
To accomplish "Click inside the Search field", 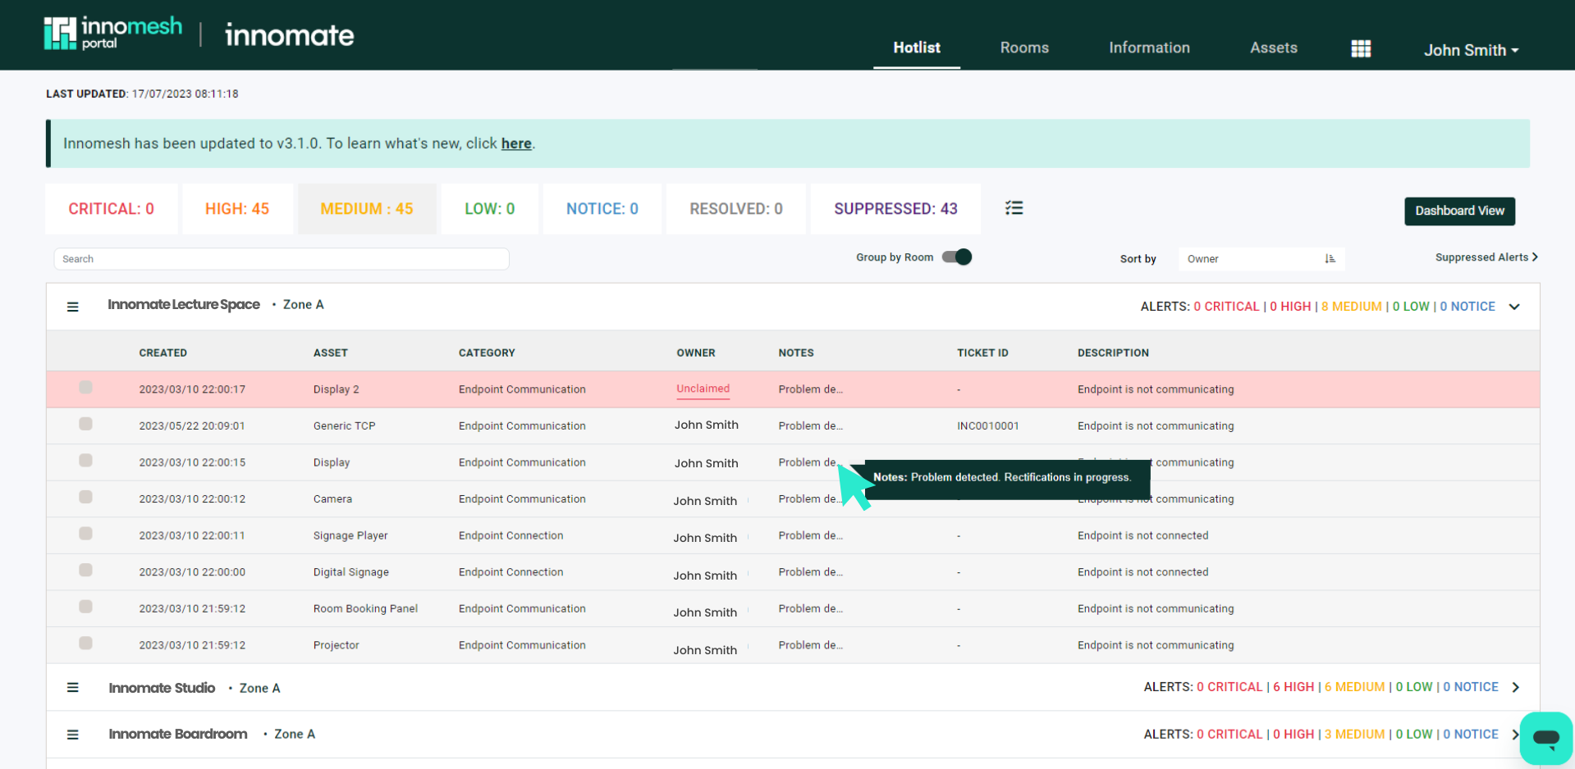I will (282, 258).
